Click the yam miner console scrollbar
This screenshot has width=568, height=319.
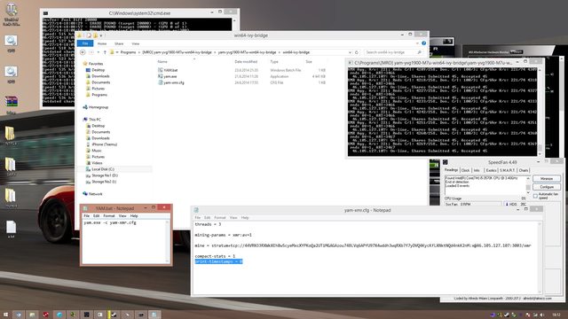[540, 113]
